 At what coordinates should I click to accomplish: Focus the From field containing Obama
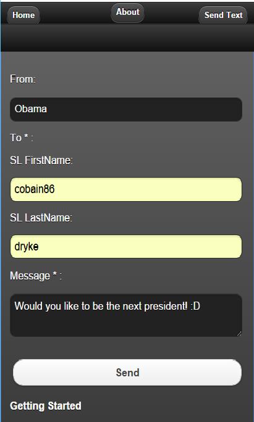[x=126, y=109]
